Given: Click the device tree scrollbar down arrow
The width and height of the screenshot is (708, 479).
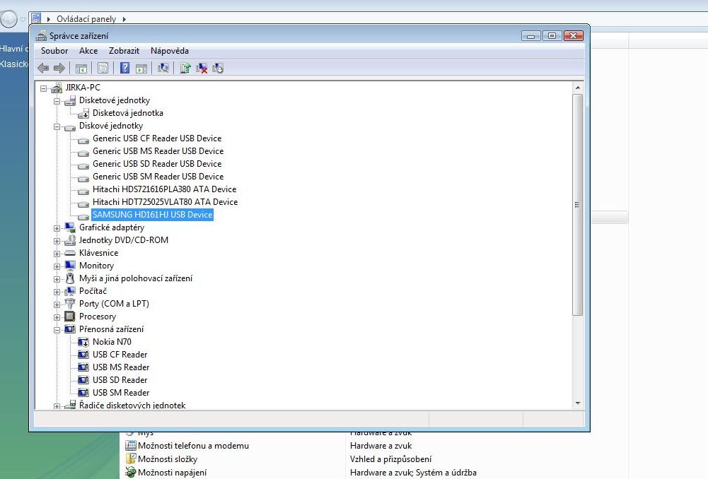Looking at the screenshot, I should [x=578, y=403].
